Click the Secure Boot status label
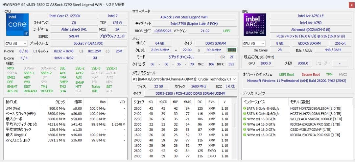The image size is (355, 162). (311, 75)
